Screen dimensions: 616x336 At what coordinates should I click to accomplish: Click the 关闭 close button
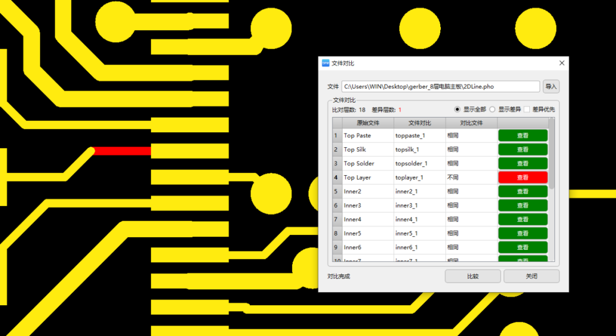pyautogui.click(x=532, y=276)
